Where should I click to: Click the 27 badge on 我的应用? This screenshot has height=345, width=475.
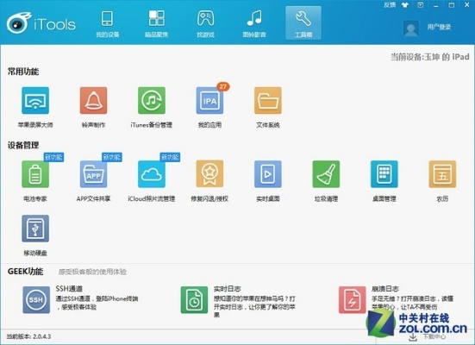pos(223,87)
